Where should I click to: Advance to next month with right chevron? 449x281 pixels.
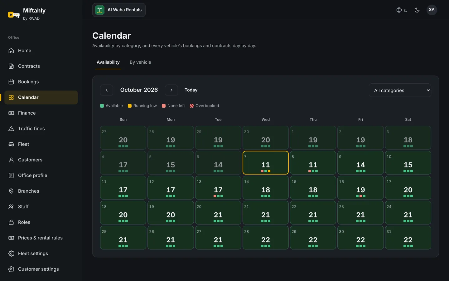click(171, 90)
